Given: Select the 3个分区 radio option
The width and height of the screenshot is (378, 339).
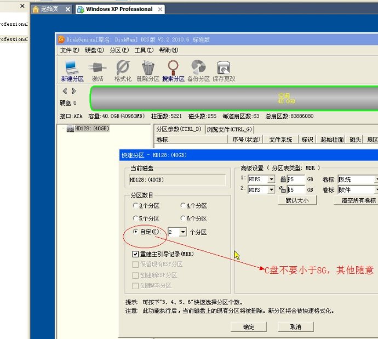Looking at the screenshot, I should point(135,205).
